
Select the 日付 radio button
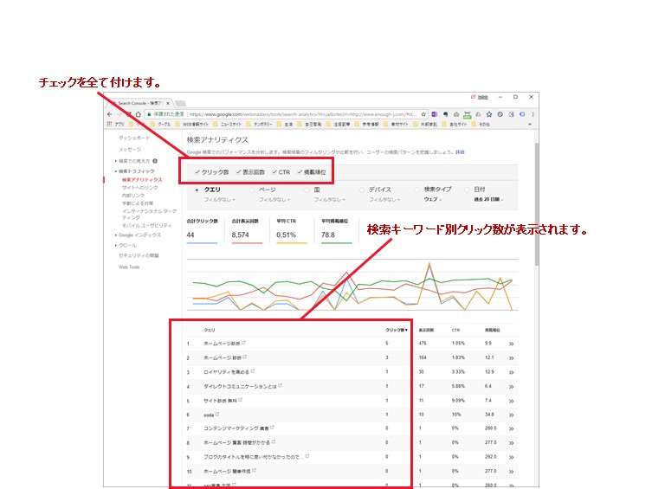[467, 190]
